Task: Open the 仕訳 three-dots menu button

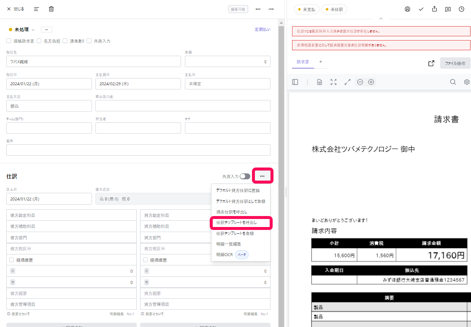Action: click(x=262, y=176)
